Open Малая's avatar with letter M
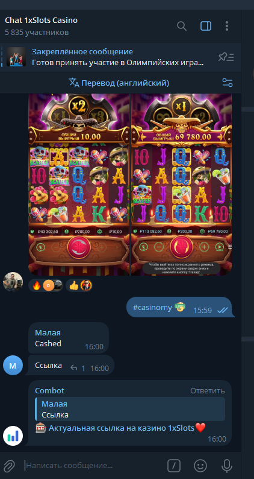 13,365
